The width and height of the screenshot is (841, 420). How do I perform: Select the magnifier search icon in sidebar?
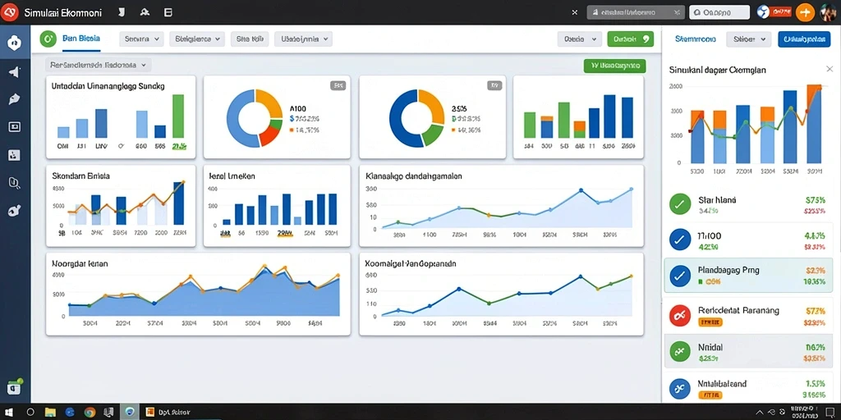point(15,183)
